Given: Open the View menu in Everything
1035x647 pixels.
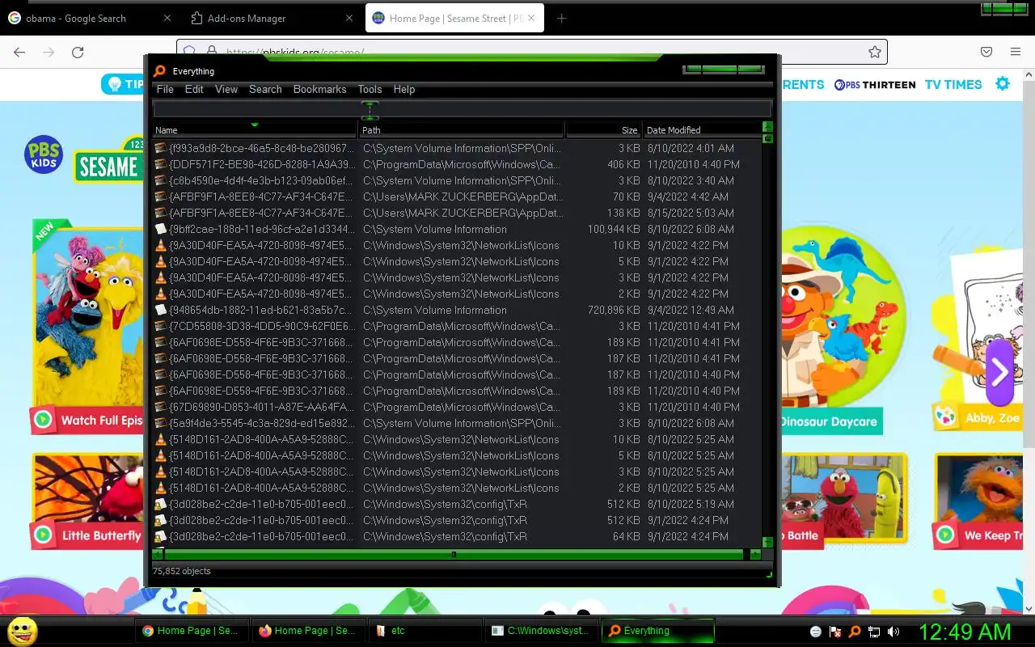Looking at the screenshot, I should click(226, 89).
